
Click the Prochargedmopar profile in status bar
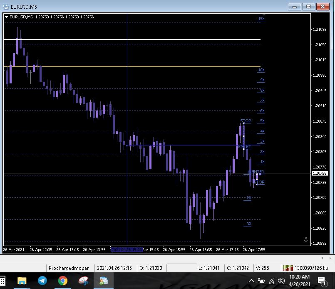(69, 268)
